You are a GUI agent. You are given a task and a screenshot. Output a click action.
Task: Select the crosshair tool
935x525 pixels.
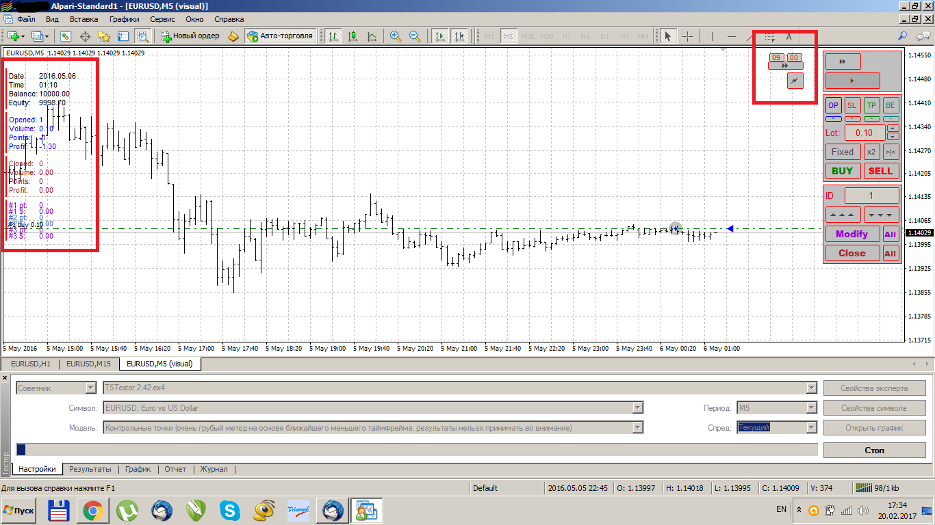688,36
